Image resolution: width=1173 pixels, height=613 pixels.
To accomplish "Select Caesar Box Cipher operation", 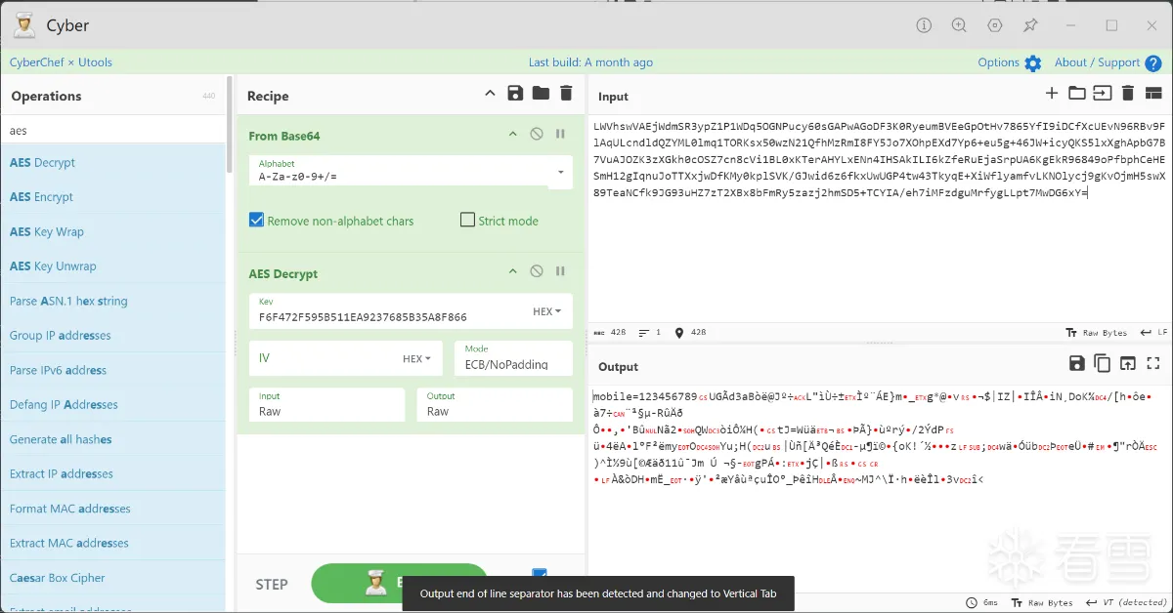I will (x=112, y=579).
